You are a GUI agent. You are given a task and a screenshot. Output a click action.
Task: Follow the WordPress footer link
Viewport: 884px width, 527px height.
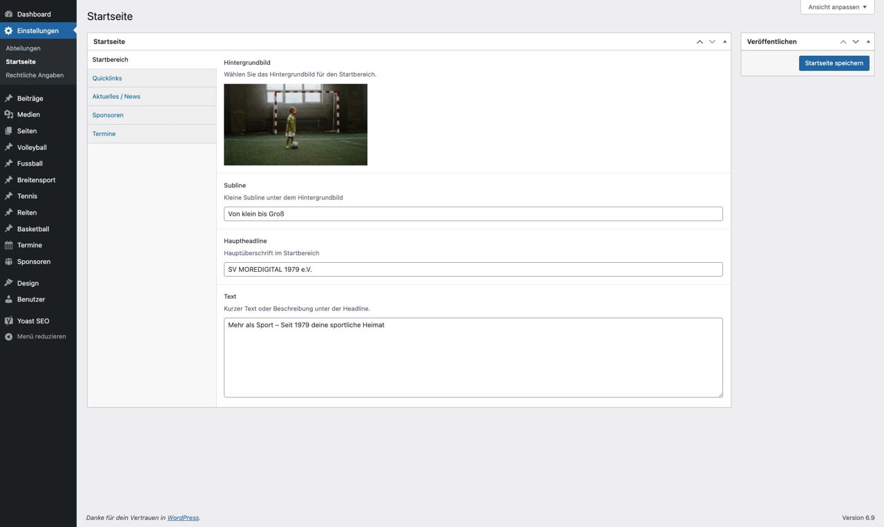pyautogui.click(x=183, y=517)
